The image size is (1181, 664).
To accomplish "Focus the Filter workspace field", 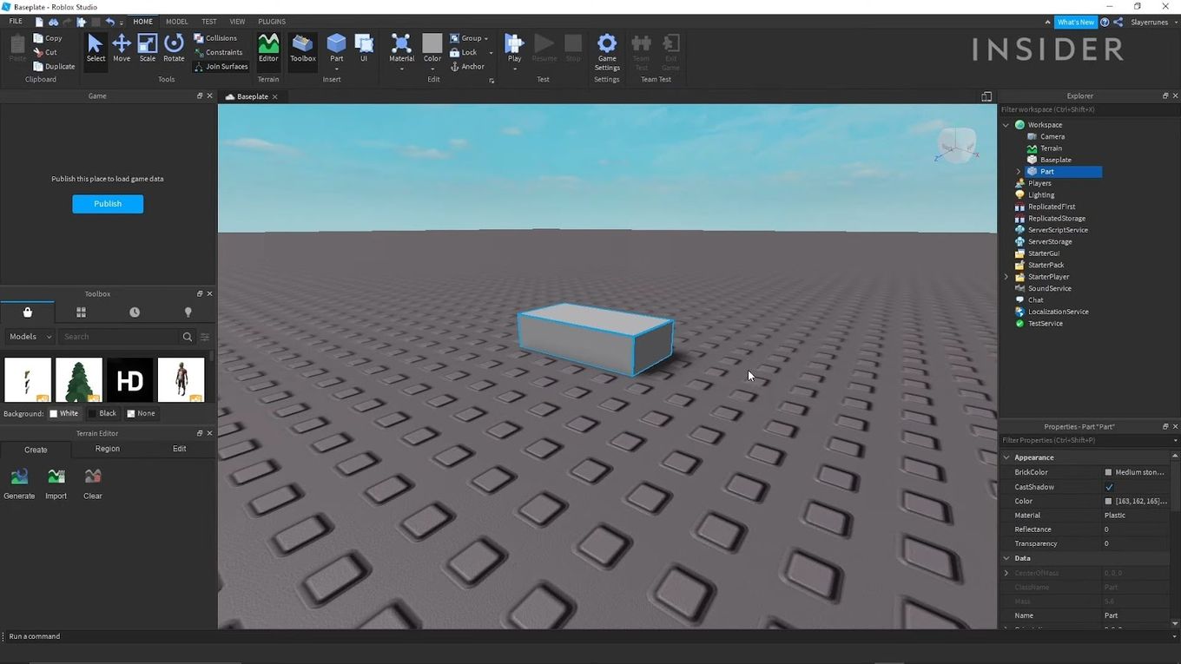I will 1089,109.
